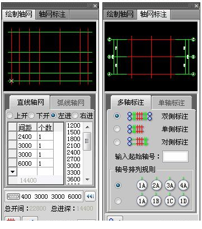Image resolution: width=202 pixels, height=229 pixels.
Task: Click the 个数 column header
Action: [45, 127]
